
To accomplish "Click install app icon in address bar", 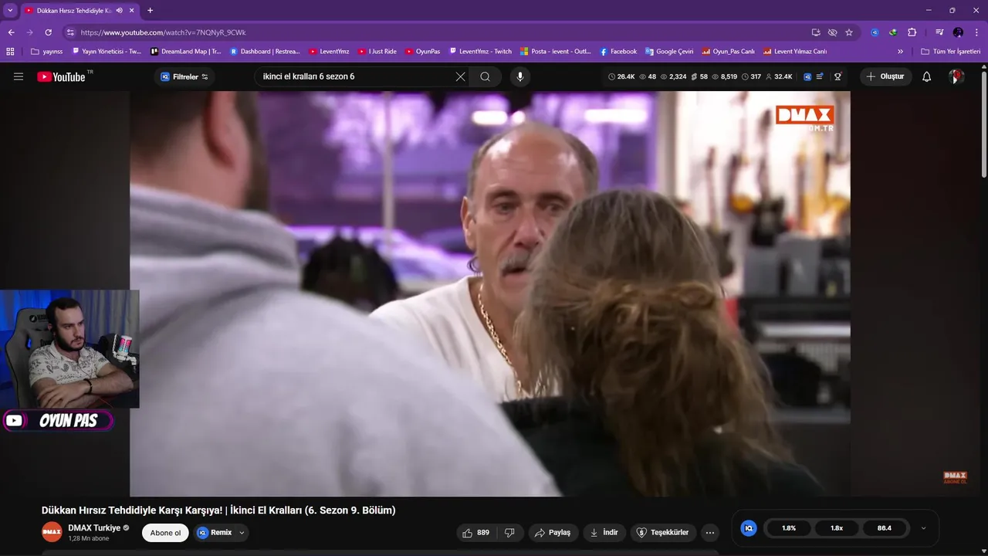I will pos(816,32).
